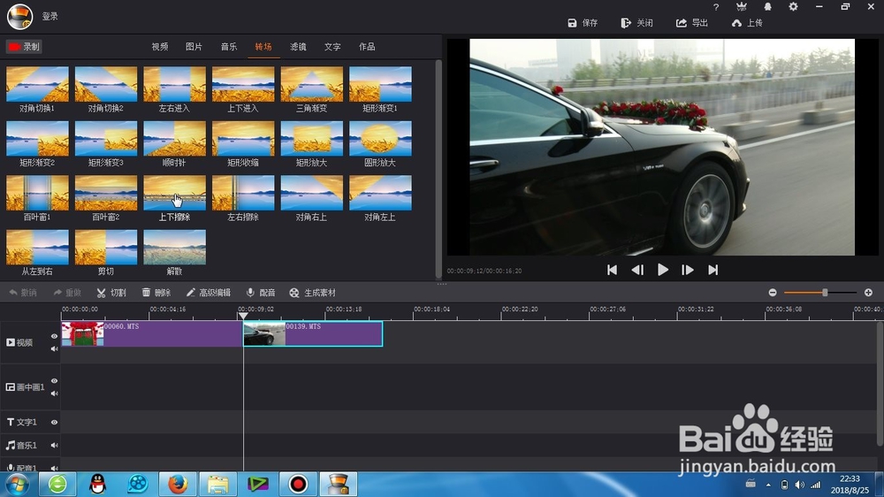Choose the 上下擦除 transition
Screen dimensions: 884x497
175,193
